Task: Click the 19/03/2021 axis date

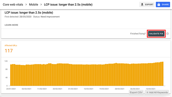Action: (x=104, y=89)
